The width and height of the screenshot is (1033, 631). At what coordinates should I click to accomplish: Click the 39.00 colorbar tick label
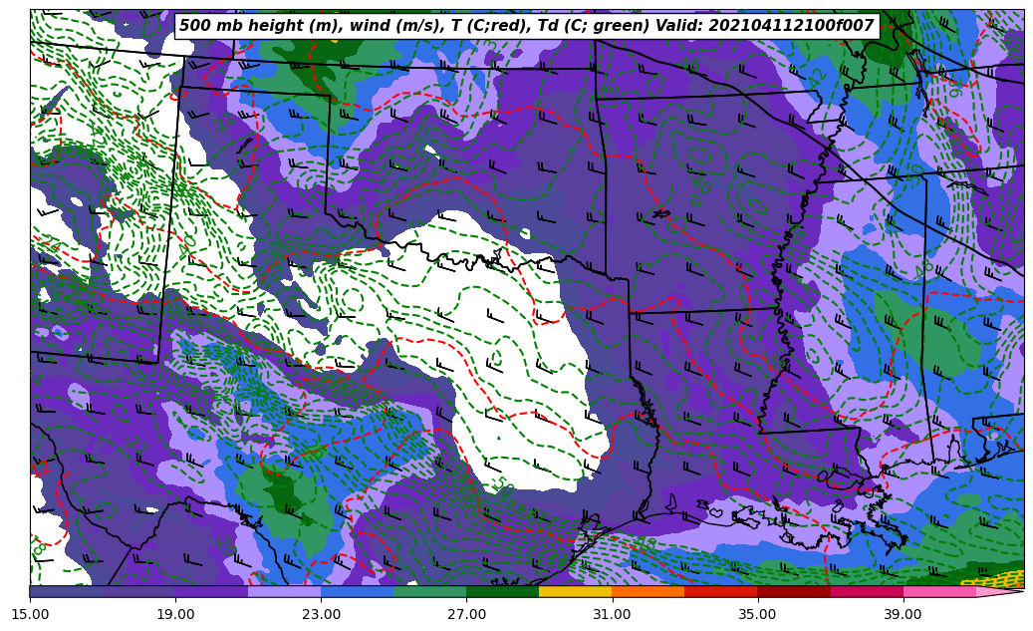pos(903,614)
